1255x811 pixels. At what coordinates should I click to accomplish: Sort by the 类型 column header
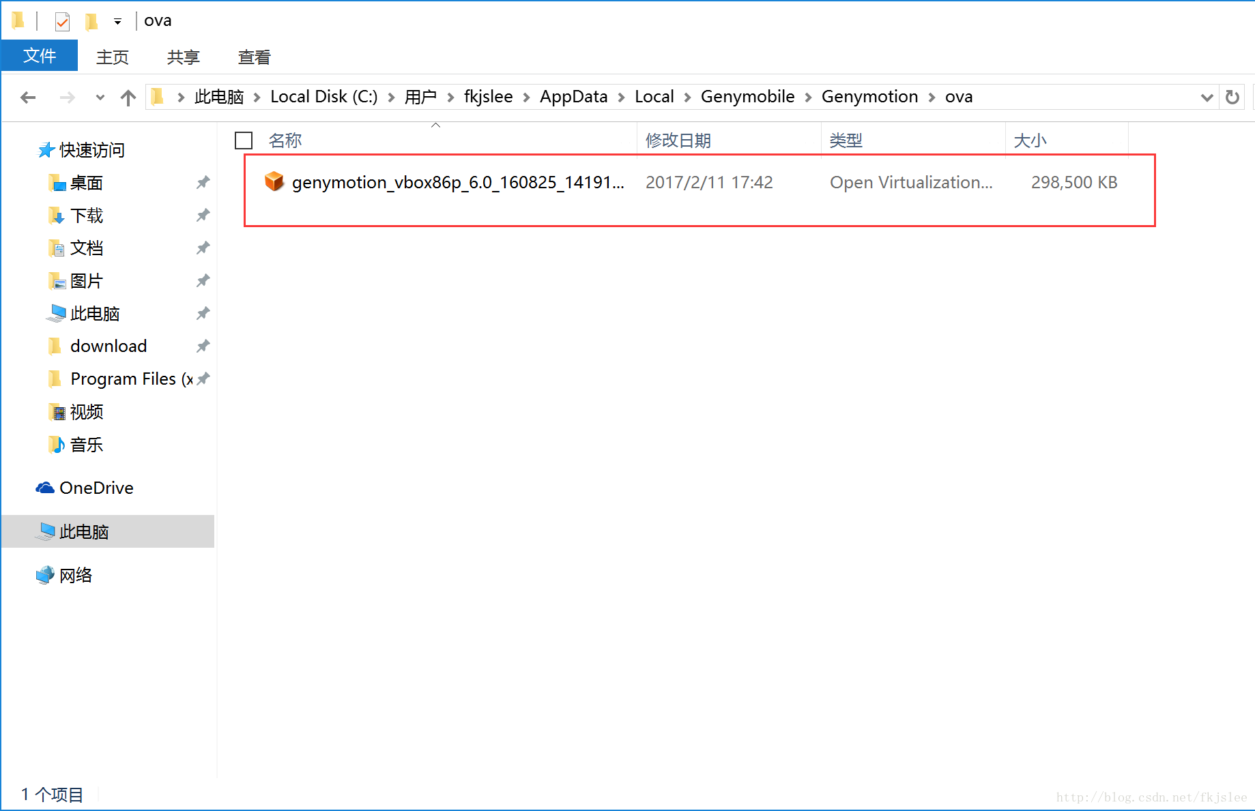pos(846,141)
